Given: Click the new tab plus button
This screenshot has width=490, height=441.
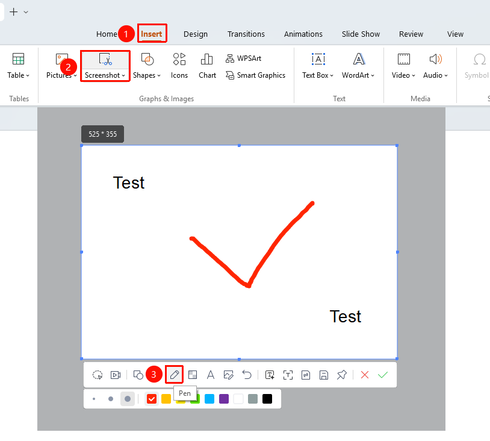Looking at the screenshot, I should tap(14, 12).
